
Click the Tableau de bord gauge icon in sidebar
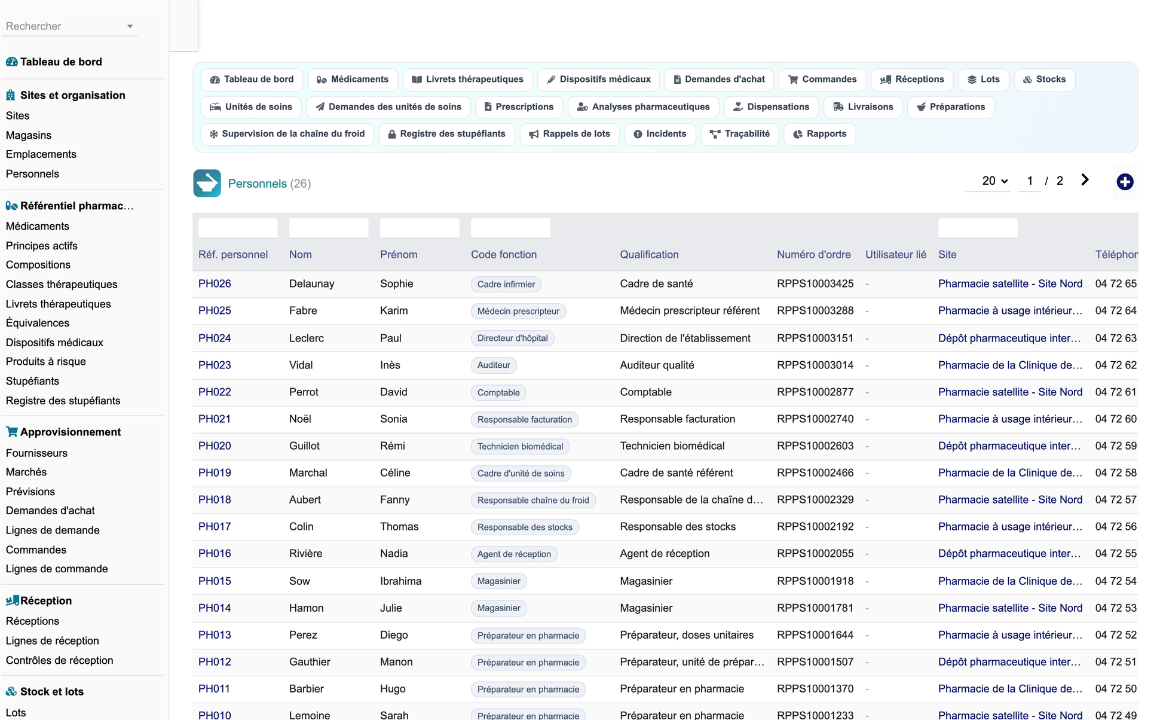[x=11, y=62]
